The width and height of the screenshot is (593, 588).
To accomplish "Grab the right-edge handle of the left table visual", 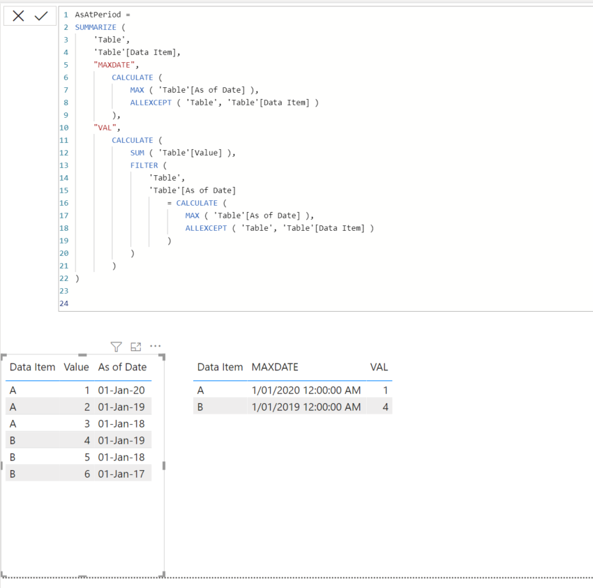I will (164, 465).
